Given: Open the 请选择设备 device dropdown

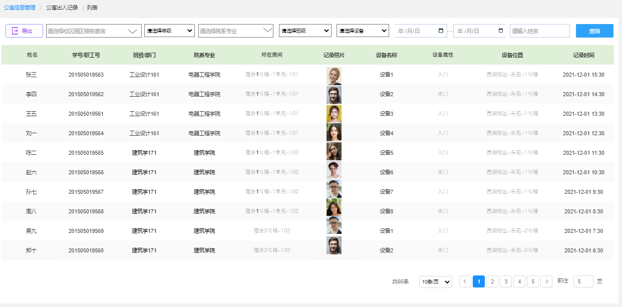Looking at the screenshot, I should [x=363, y=31].
